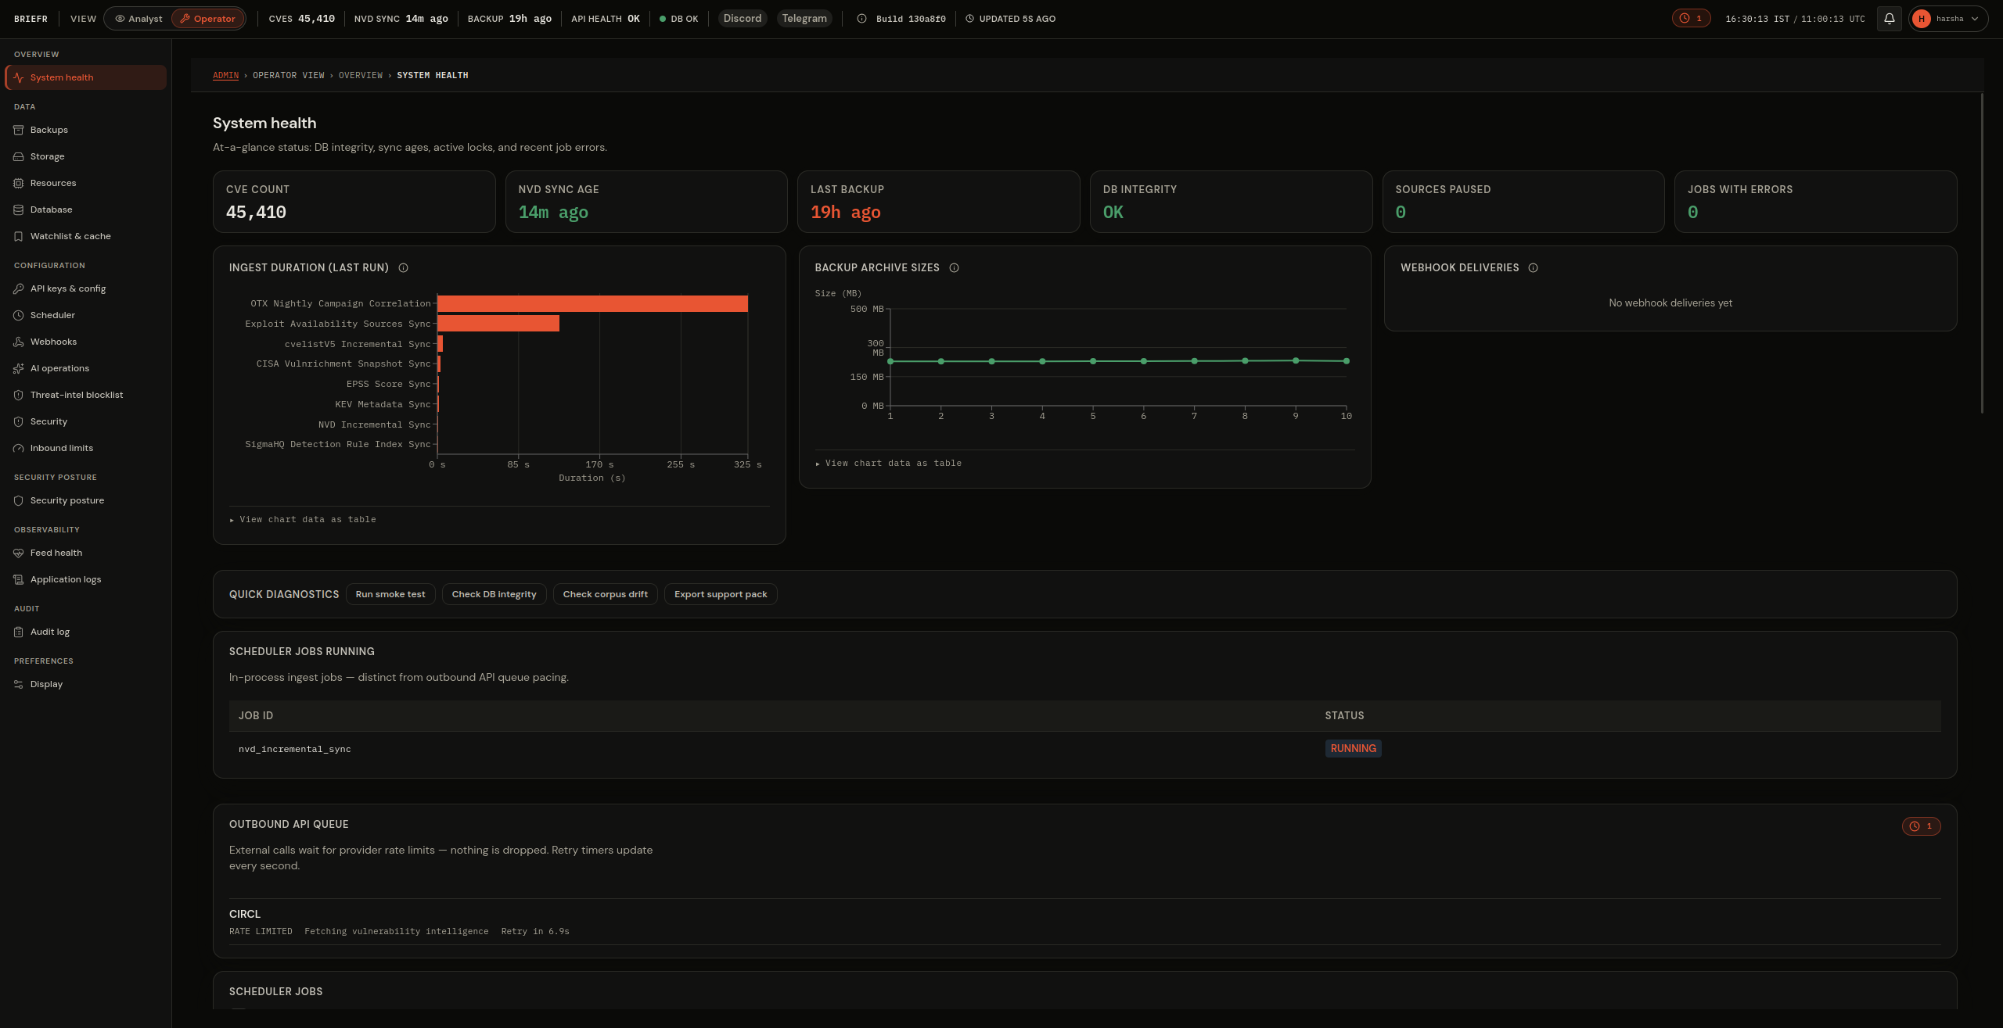Image resolution: width=2003 pixels, height=1028 pixels.
Task: Open the harsha user menu dropdown
Action: tap(1947, 19)
